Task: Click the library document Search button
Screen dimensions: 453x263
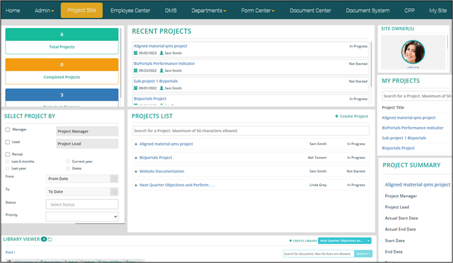Action: 363,254
